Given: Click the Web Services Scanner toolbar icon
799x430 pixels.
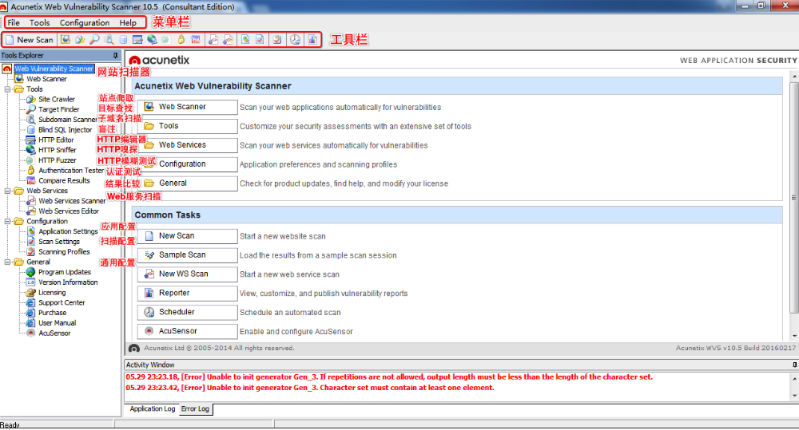Looking at the screenshot, I should 213,40.
